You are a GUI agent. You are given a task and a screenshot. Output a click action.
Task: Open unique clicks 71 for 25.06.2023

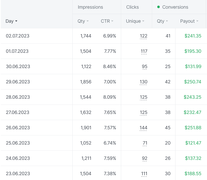pyautogui.click(x=145, y=143)
